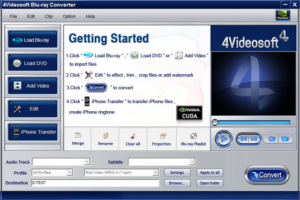The width and height of the screenshot is (300, 200).
Task: Click the text 'create iPhone ringtone'
Action: click(x=92, y=112)
